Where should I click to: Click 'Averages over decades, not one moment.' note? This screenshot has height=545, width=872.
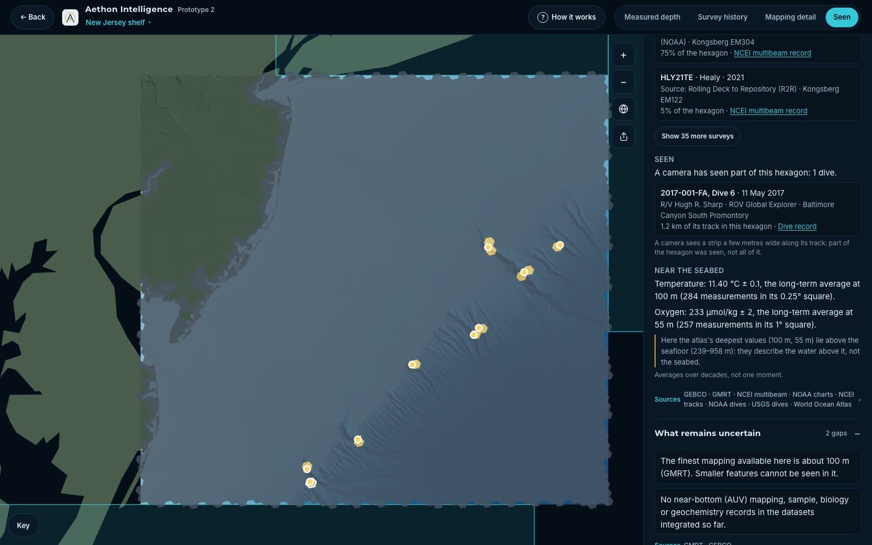click(x=718, y=375)
